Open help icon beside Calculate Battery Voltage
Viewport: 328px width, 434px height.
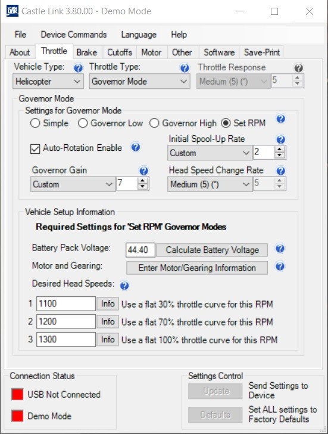click(280, 249)
